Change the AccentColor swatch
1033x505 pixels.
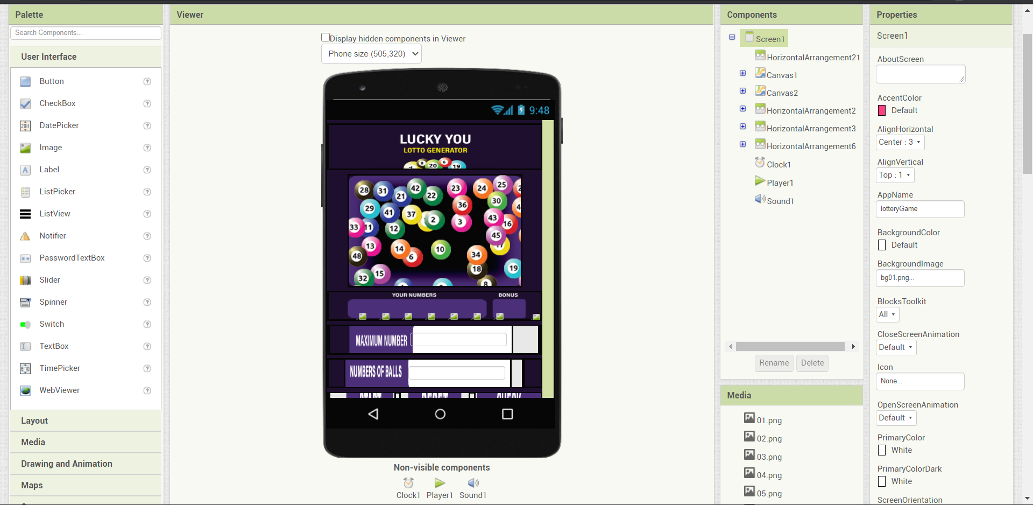tap(882, 111)
